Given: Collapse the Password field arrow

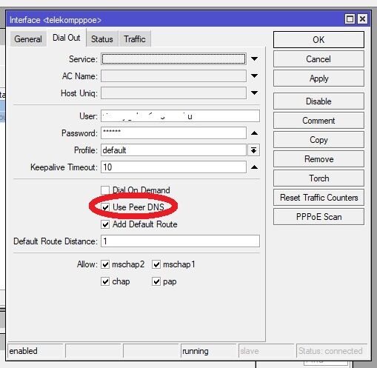Looking at the screenshot, I should point(254,133).
